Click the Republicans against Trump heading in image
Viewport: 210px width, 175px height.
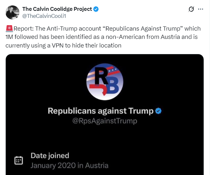[x=101, y=111]
